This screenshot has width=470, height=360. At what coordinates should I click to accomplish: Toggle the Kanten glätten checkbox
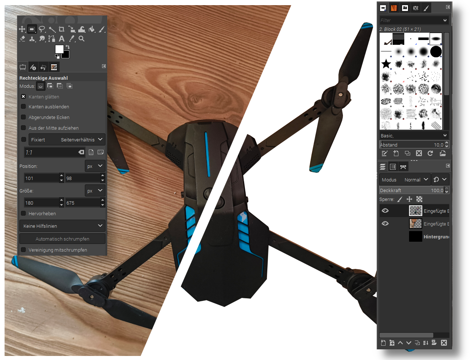coord(23,97)
